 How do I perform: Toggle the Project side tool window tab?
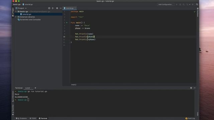(x=13, y=12)
